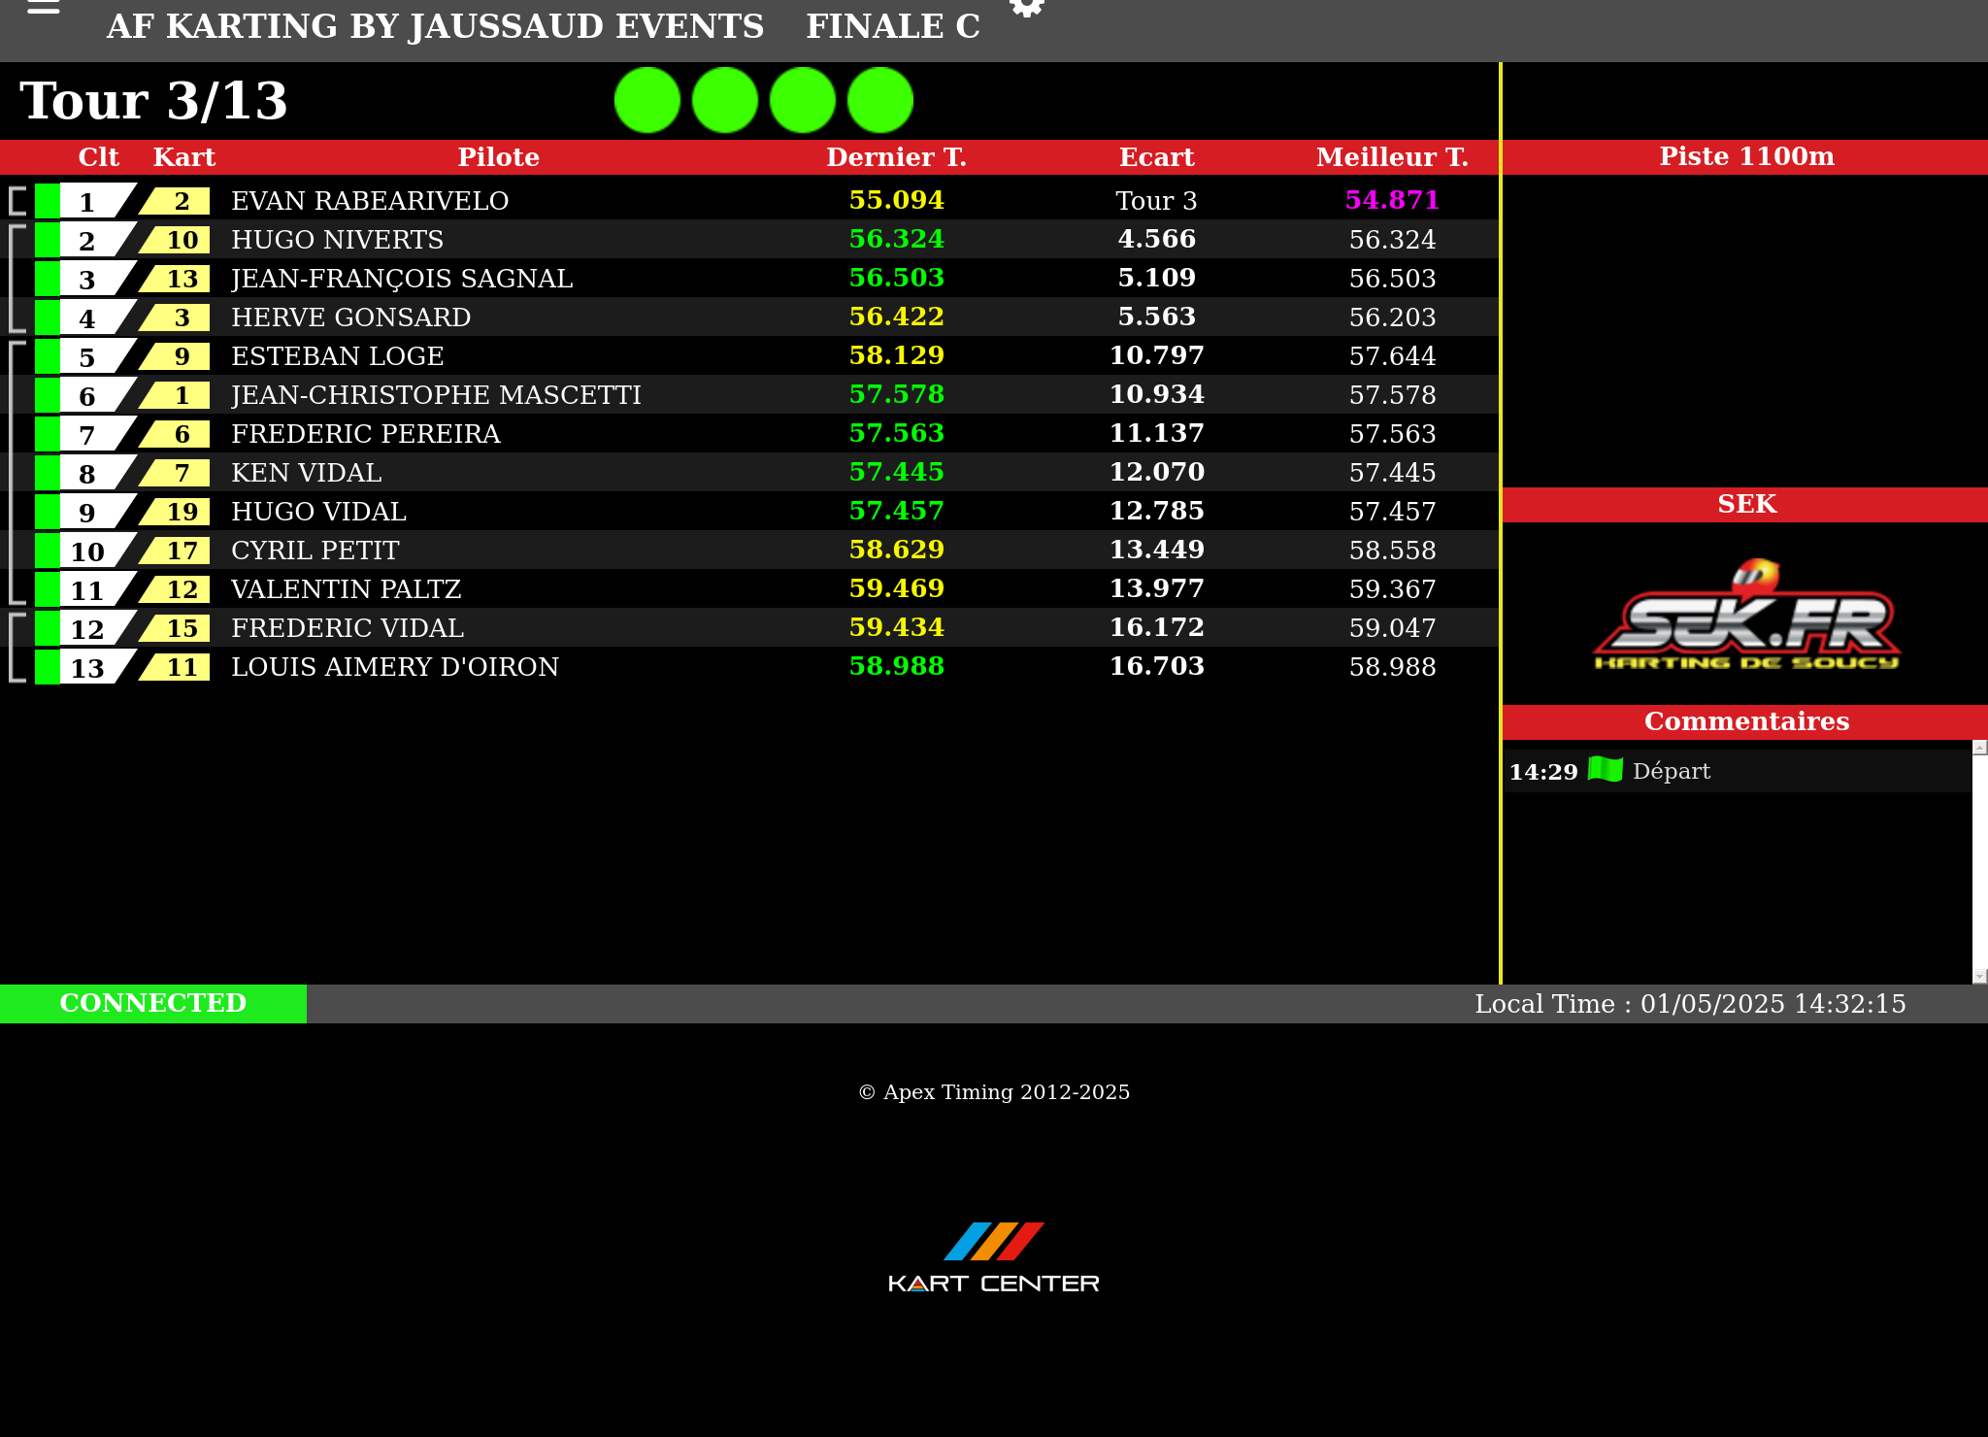Click the first green start light
1988x1437 pixels.
point(647,100)
